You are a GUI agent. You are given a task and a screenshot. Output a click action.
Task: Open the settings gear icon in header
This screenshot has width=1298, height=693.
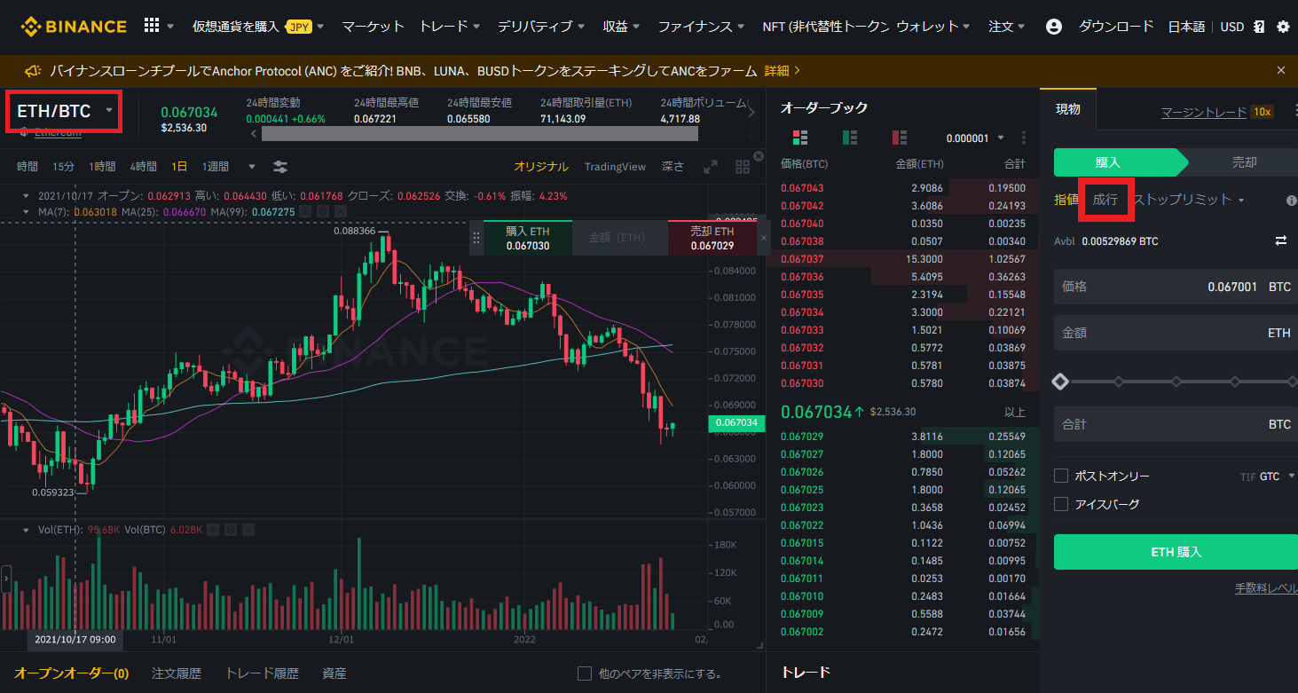(1282, 27)
